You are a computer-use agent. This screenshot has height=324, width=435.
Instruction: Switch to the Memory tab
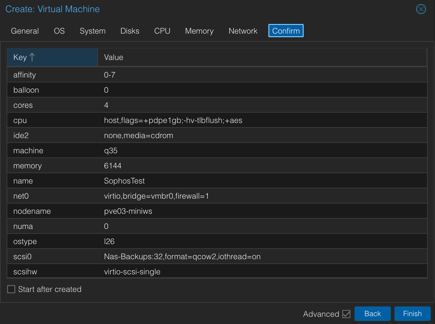tap(199, 31)
